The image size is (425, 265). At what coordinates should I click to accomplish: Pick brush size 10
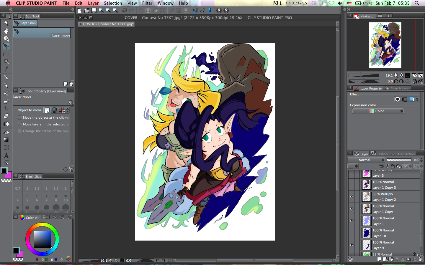[66, 198]
